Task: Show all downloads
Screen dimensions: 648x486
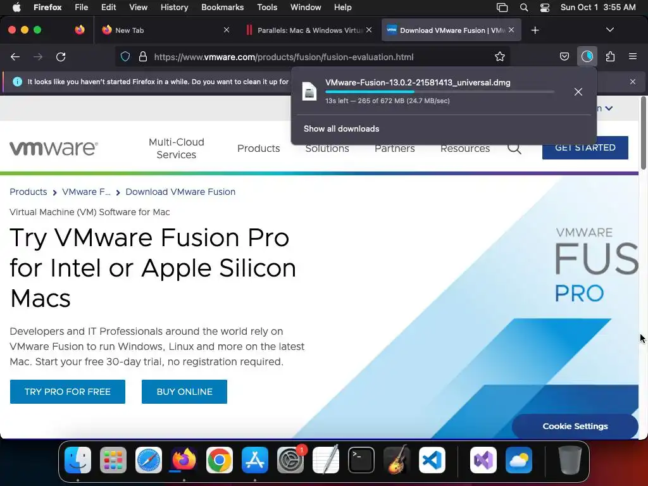Action: point(341,129)
